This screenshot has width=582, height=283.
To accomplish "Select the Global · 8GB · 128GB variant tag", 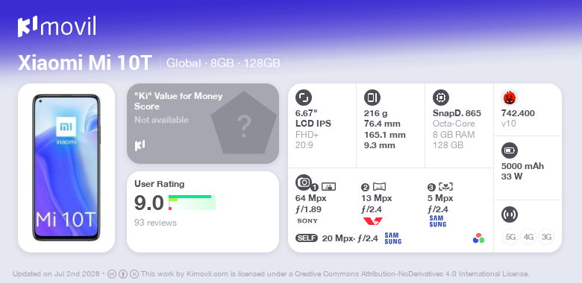I will click(x=223, y=63).
